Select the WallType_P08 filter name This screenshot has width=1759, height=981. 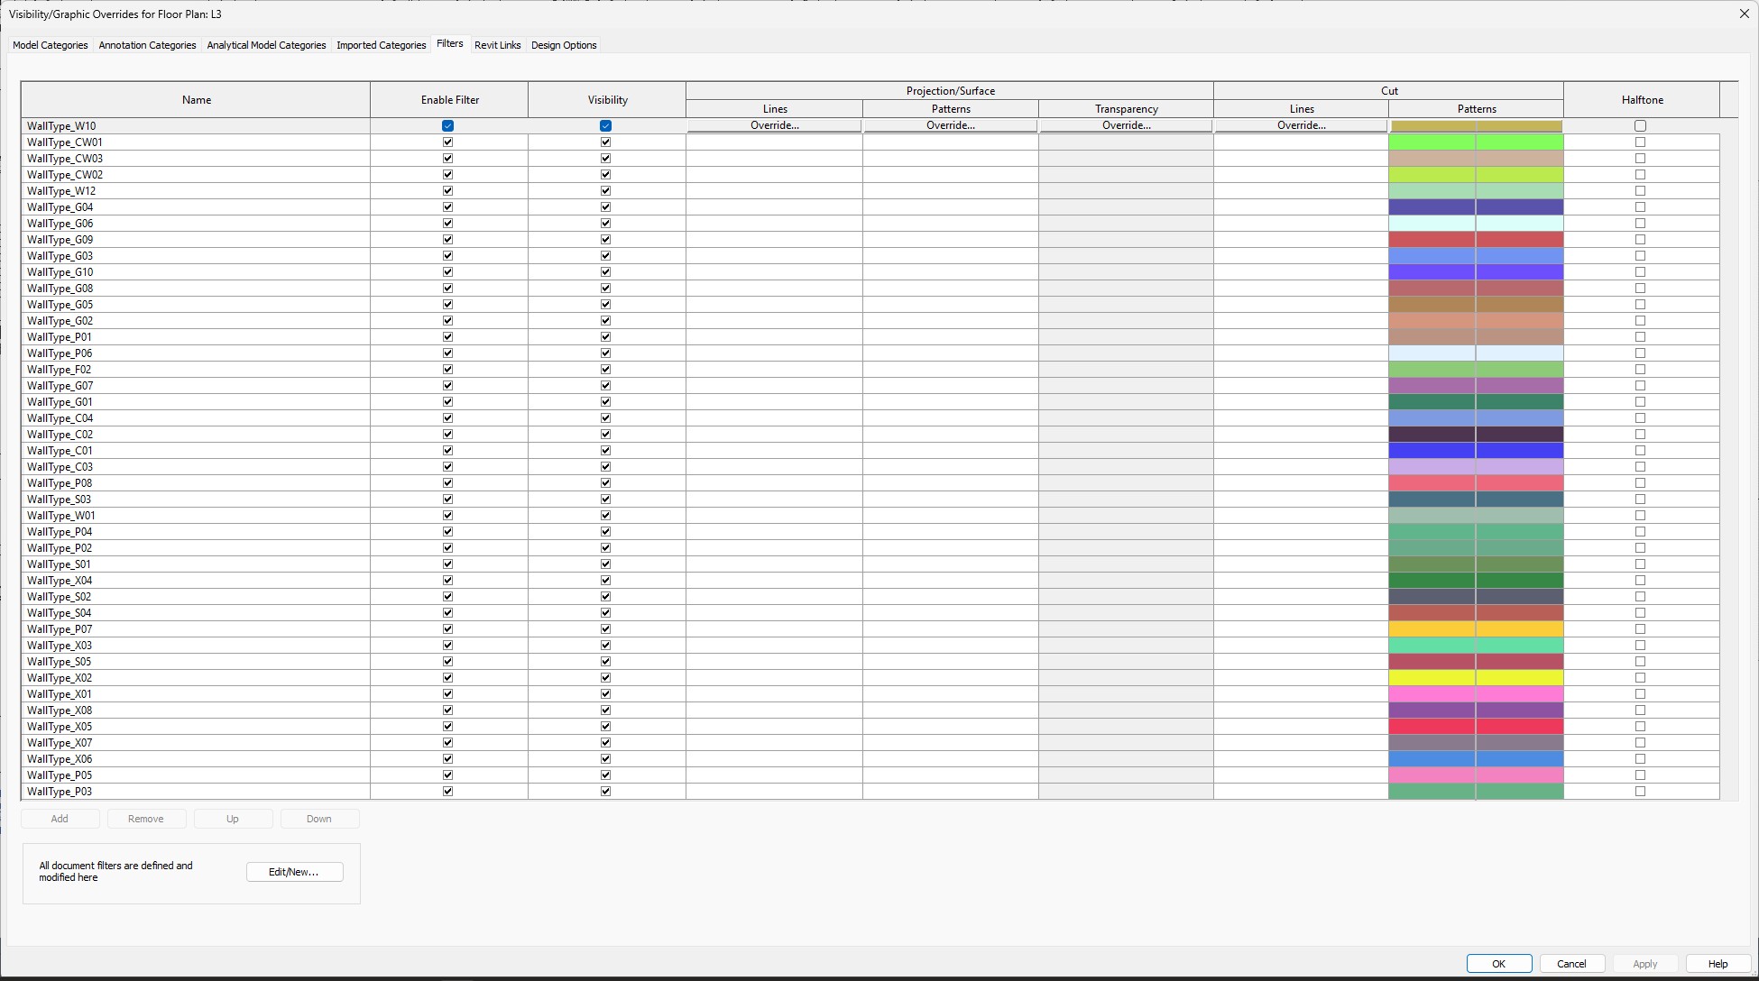point(60,483)
